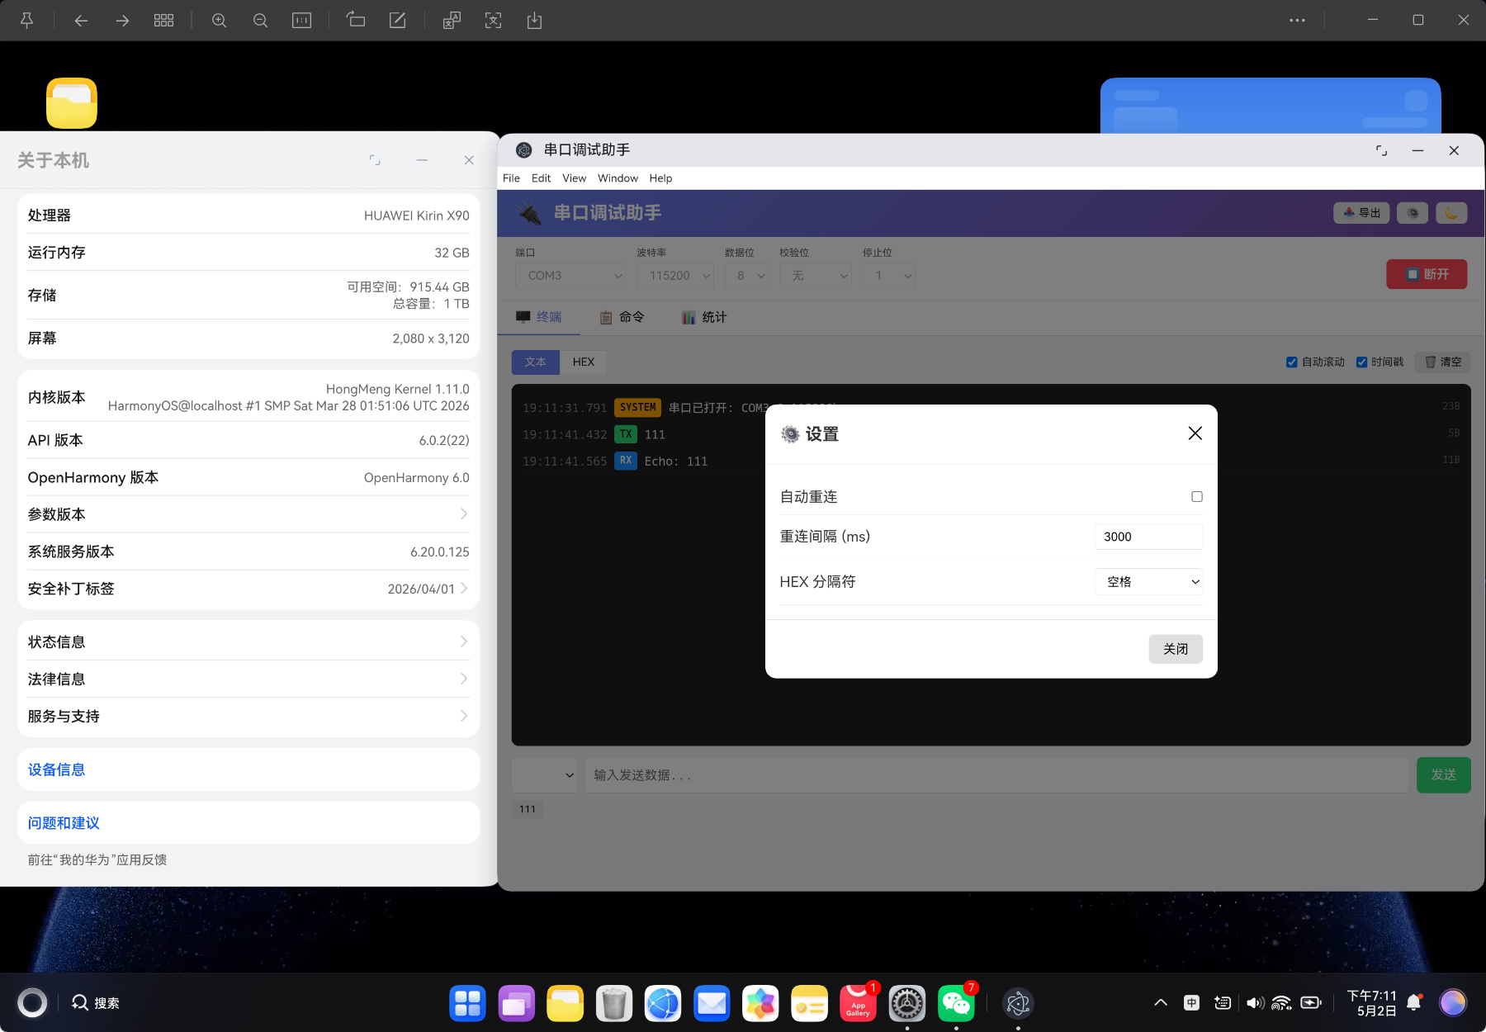Open the 状态信息 row

click(248, 641)
